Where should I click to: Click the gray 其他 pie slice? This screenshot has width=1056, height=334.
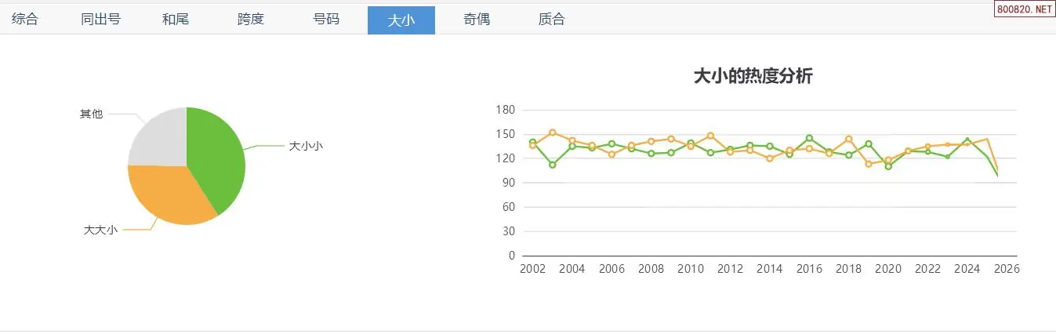(x=161, y=137)
